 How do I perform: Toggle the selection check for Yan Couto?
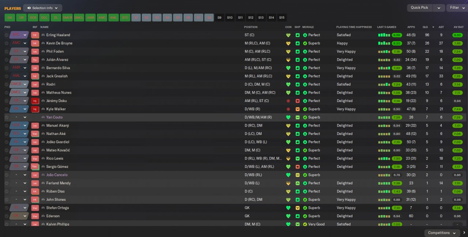[x=7, y=117]
